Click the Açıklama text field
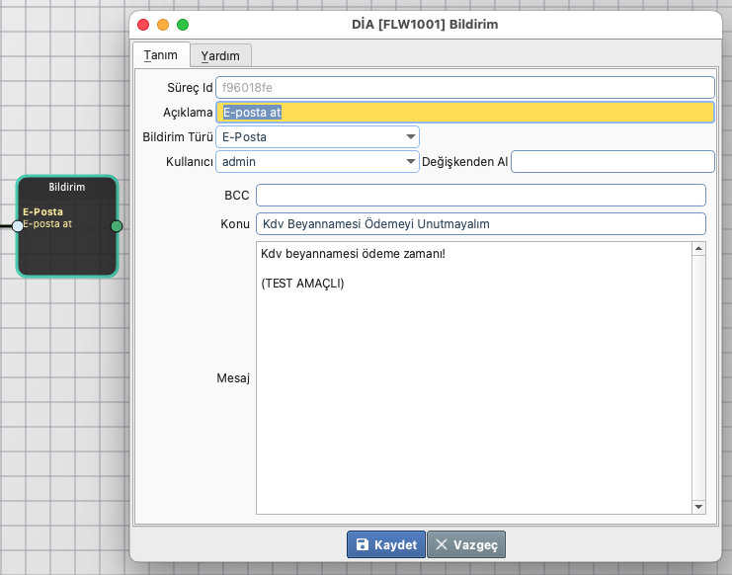Viewport: 732px width, 575px height. [x=464, y=112]
